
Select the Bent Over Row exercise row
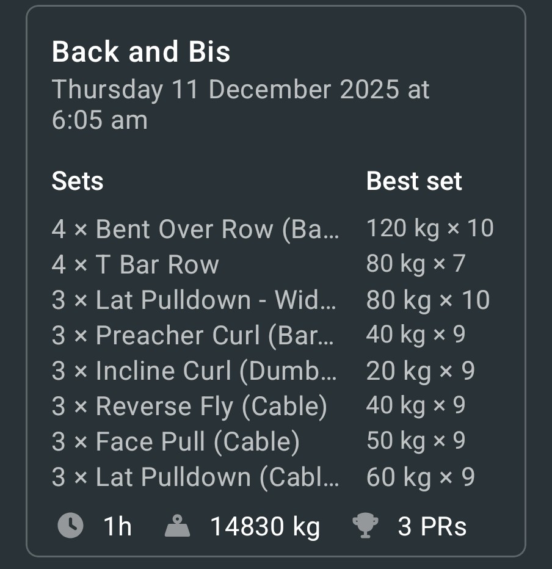pos(195,229)
